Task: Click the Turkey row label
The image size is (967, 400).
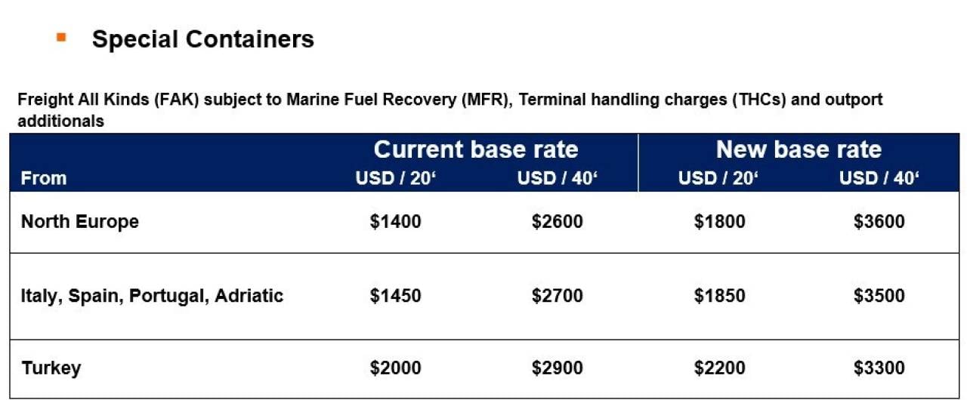Action: pyautogui.click(x=51, y=368)
